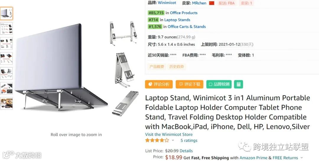Open Laptop Stands category link
This screenshot has width=319, height=161.
(x=177, y=20)
